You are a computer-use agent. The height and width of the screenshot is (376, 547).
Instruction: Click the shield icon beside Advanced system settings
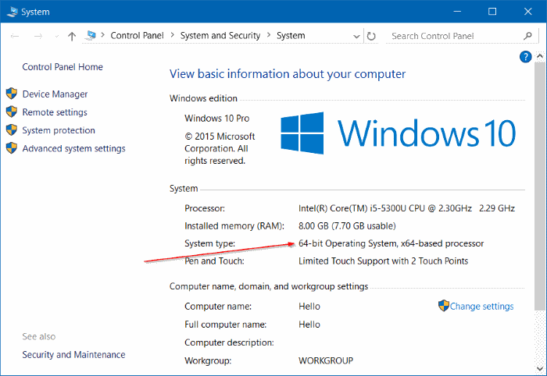[x=12, y=148]
